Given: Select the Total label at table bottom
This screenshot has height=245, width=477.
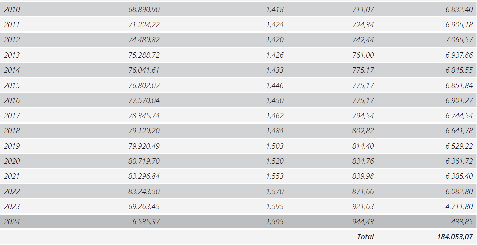Looking at the screenshot, I should click(366, 237).
